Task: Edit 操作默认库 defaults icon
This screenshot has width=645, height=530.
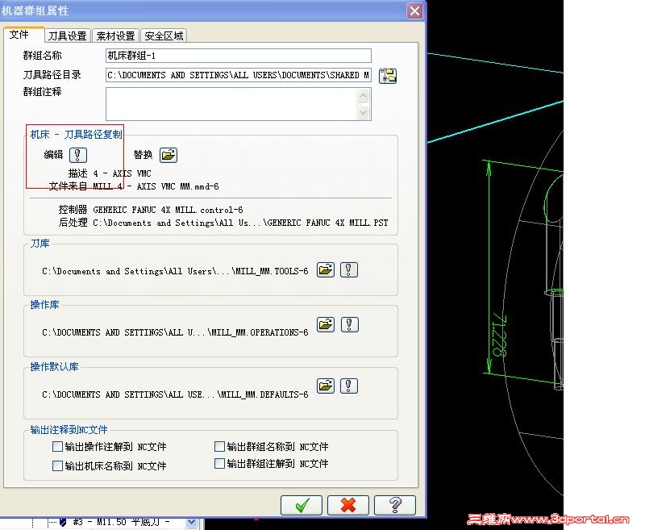Action: coord(349,386)
